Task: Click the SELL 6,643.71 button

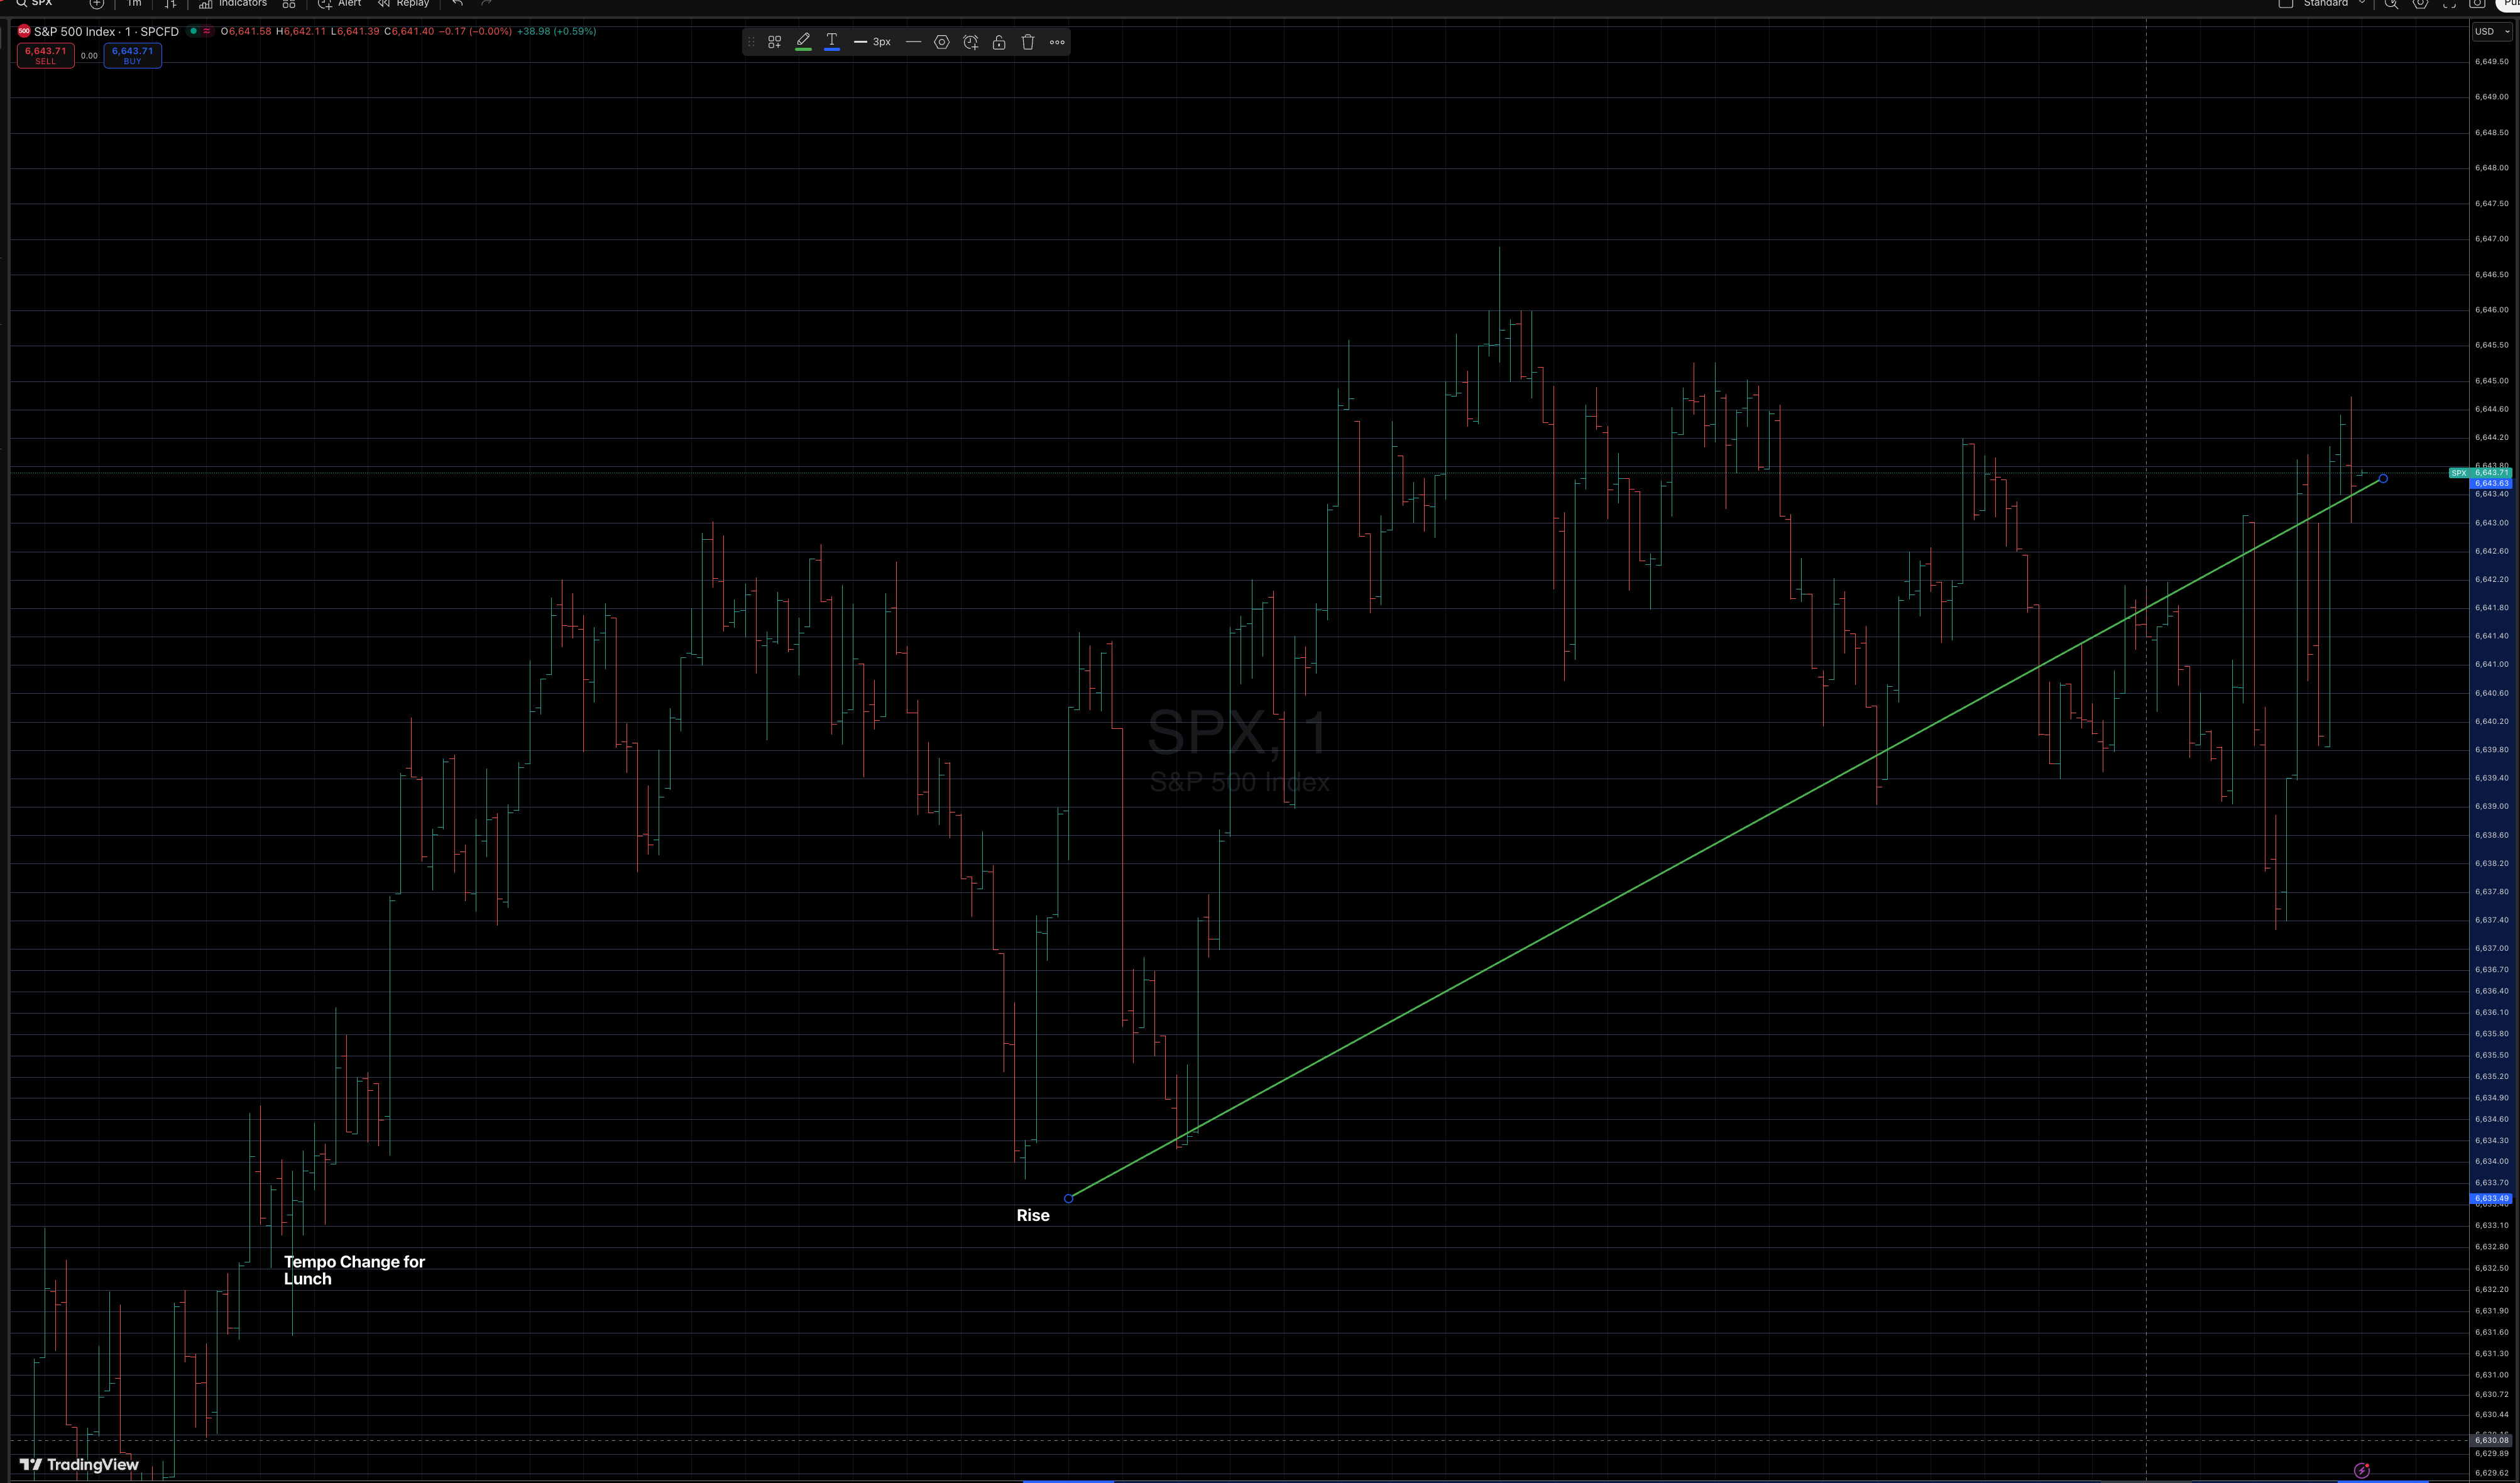Action: click(46, 55)
